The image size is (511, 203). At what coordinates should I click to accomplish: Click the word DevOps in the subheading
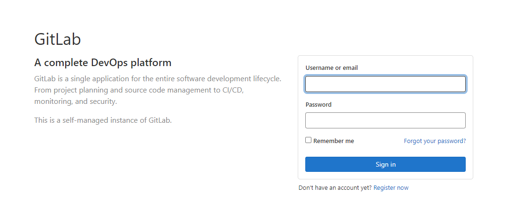[x=109, y=63]
